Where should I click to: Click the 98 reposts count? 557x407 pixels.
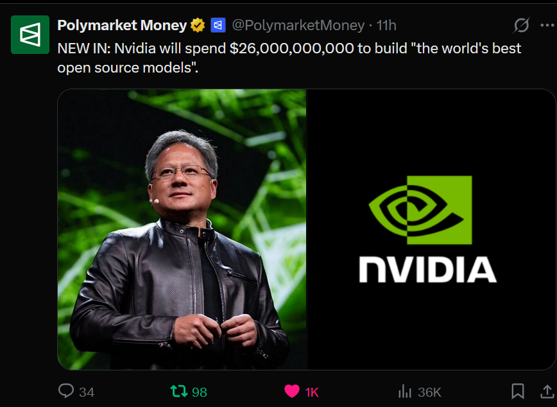200,392
